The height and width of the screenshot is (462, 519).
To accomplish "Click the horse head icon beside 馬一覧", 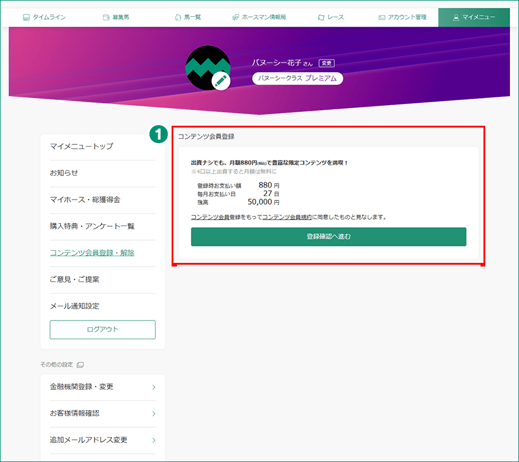I will tap(178, 17).
